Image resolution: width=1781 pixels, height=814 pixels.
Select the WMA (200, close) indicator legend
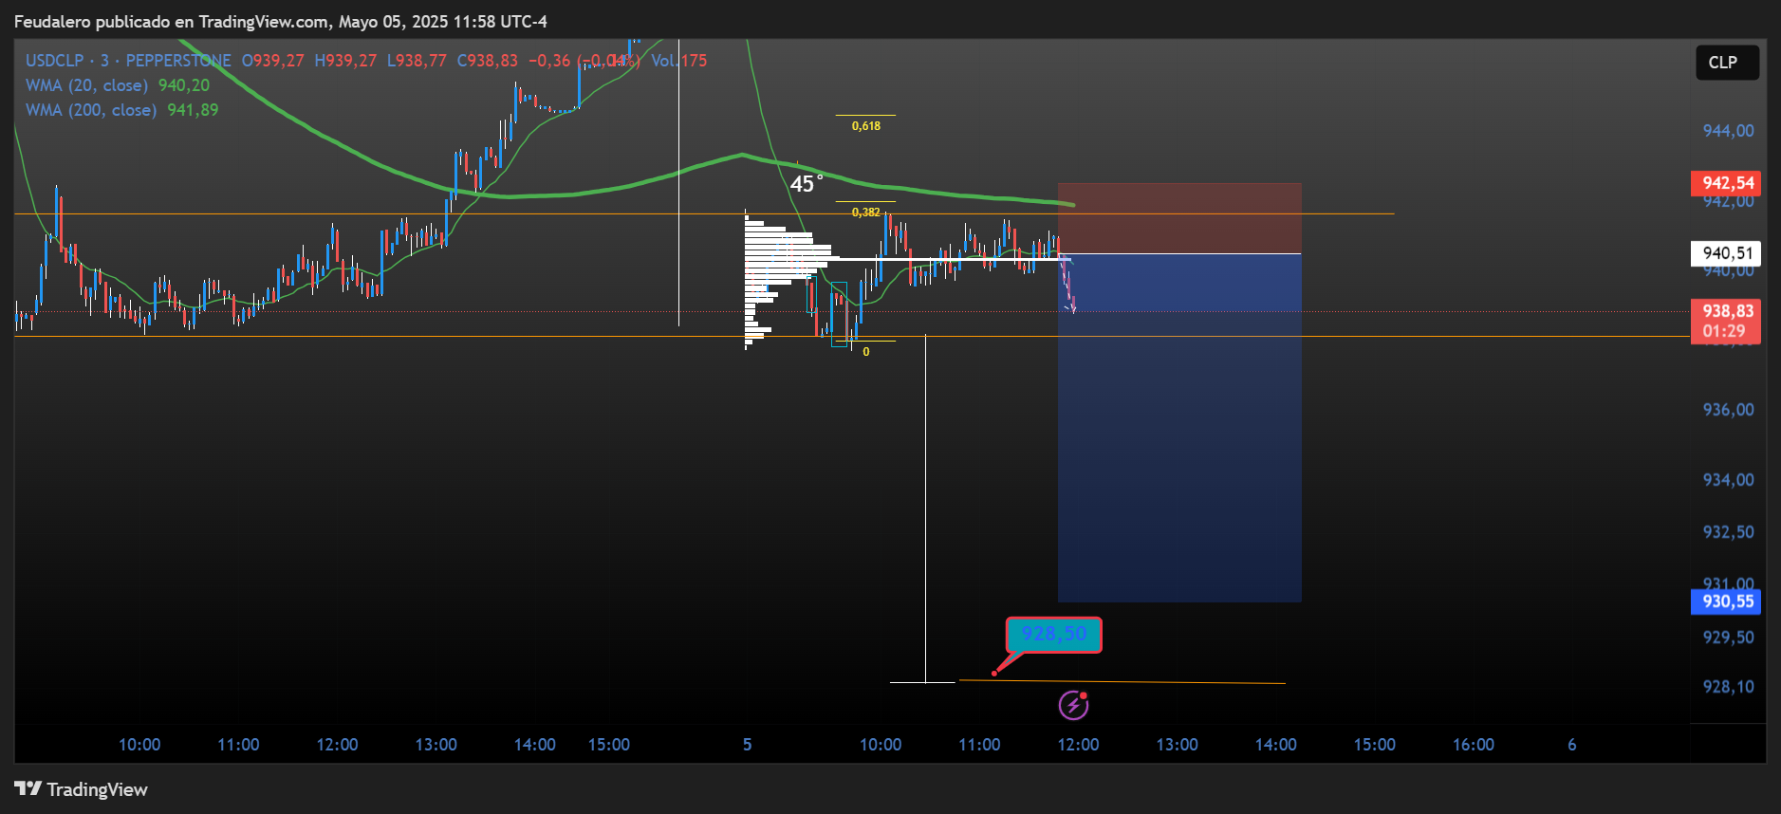(x=91, y=110)
